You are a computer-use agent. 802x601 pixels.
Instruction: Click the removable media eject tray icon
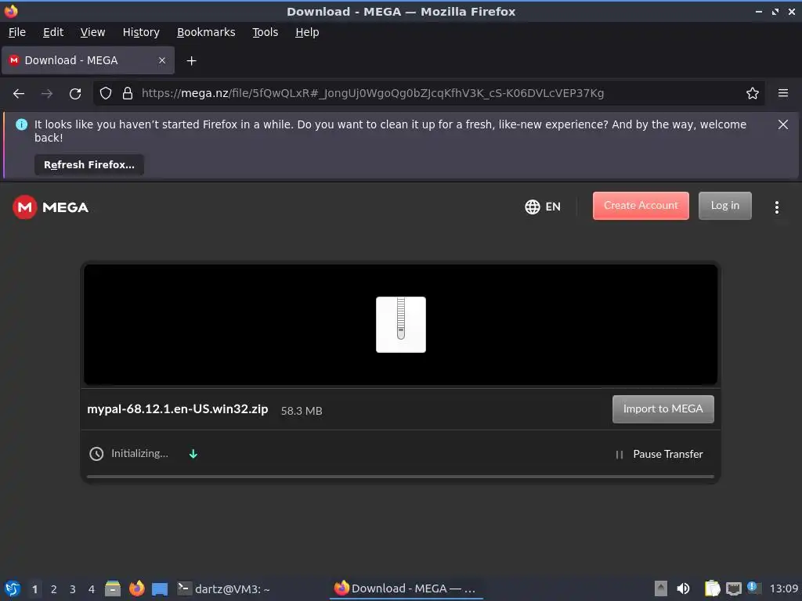pyautogui.click(x=661, y=588)
